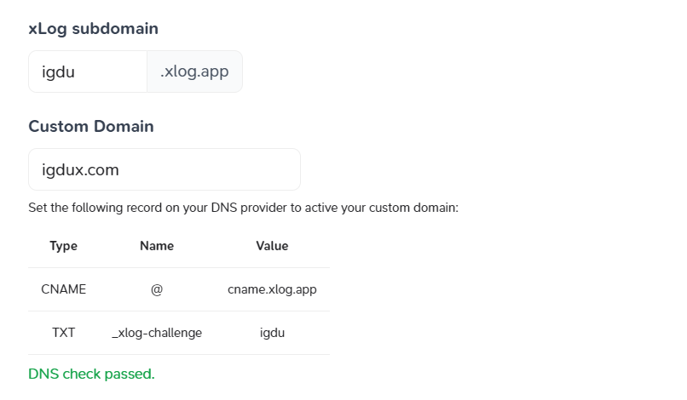Image resolution: width=687 pixels, height=400 pixels.
Task: Click the igdu value in the TXT row
Action: (x=272, y=333)
